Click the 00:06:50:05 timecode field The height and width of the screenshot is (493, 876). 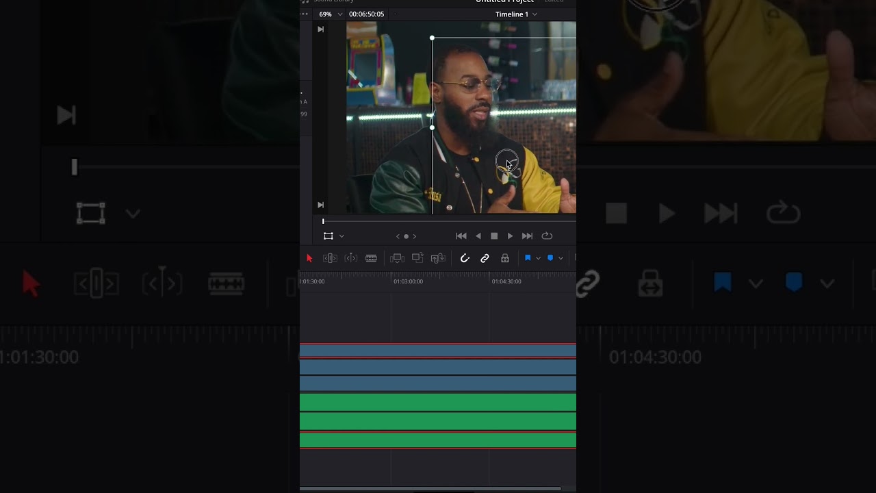366,14
